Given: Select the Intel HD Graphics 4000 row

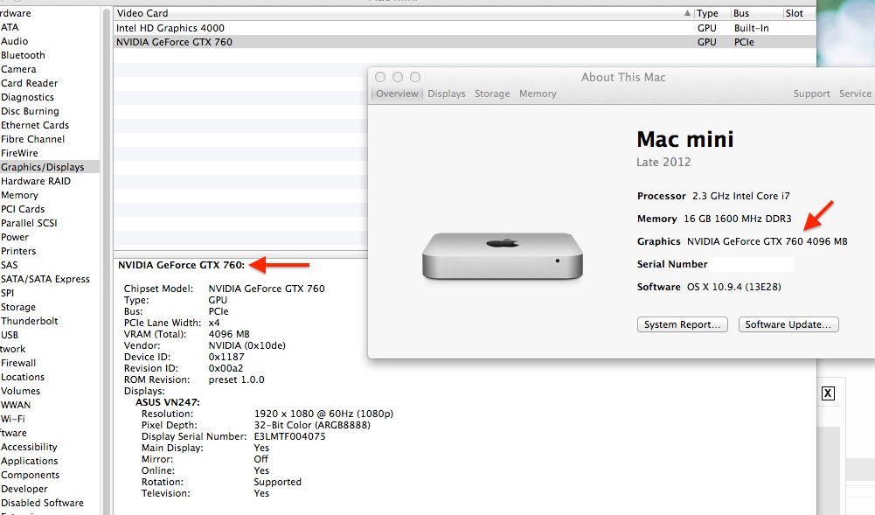Looking at the screenshot, I should (x=464, y=28).
